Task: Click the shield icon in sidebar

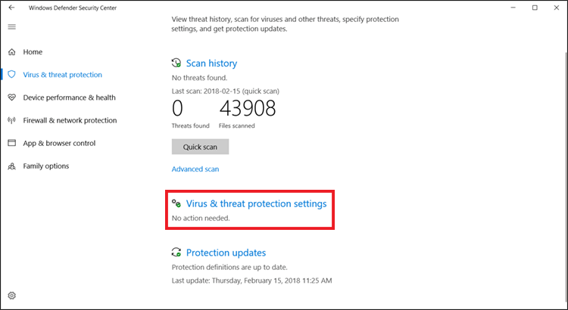Action: coord(11,75)
